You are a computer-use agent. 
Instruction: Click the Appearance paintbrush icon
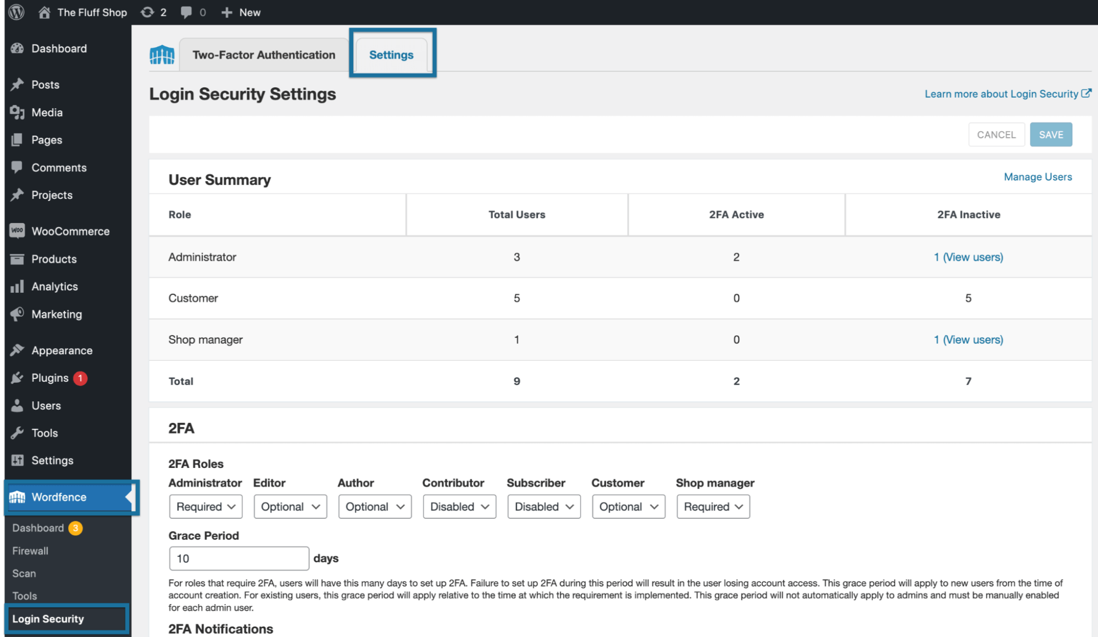click(x=17, y=350)
